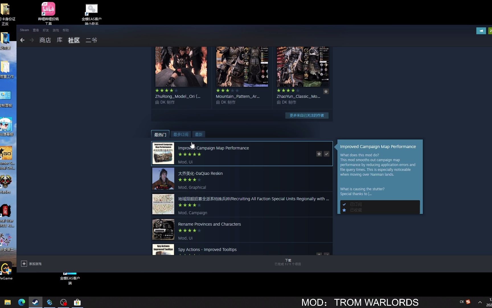This screenshot has width=492, height=308.
Task: Click Improved Campaign Map Performance thumbnail
Action: click(x=163, y=153)
